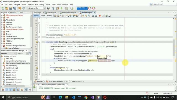The height and width of the screenshot is (100, 177).
Task: Collapse the formComponentShown method fold
Action: click(39, 42)
